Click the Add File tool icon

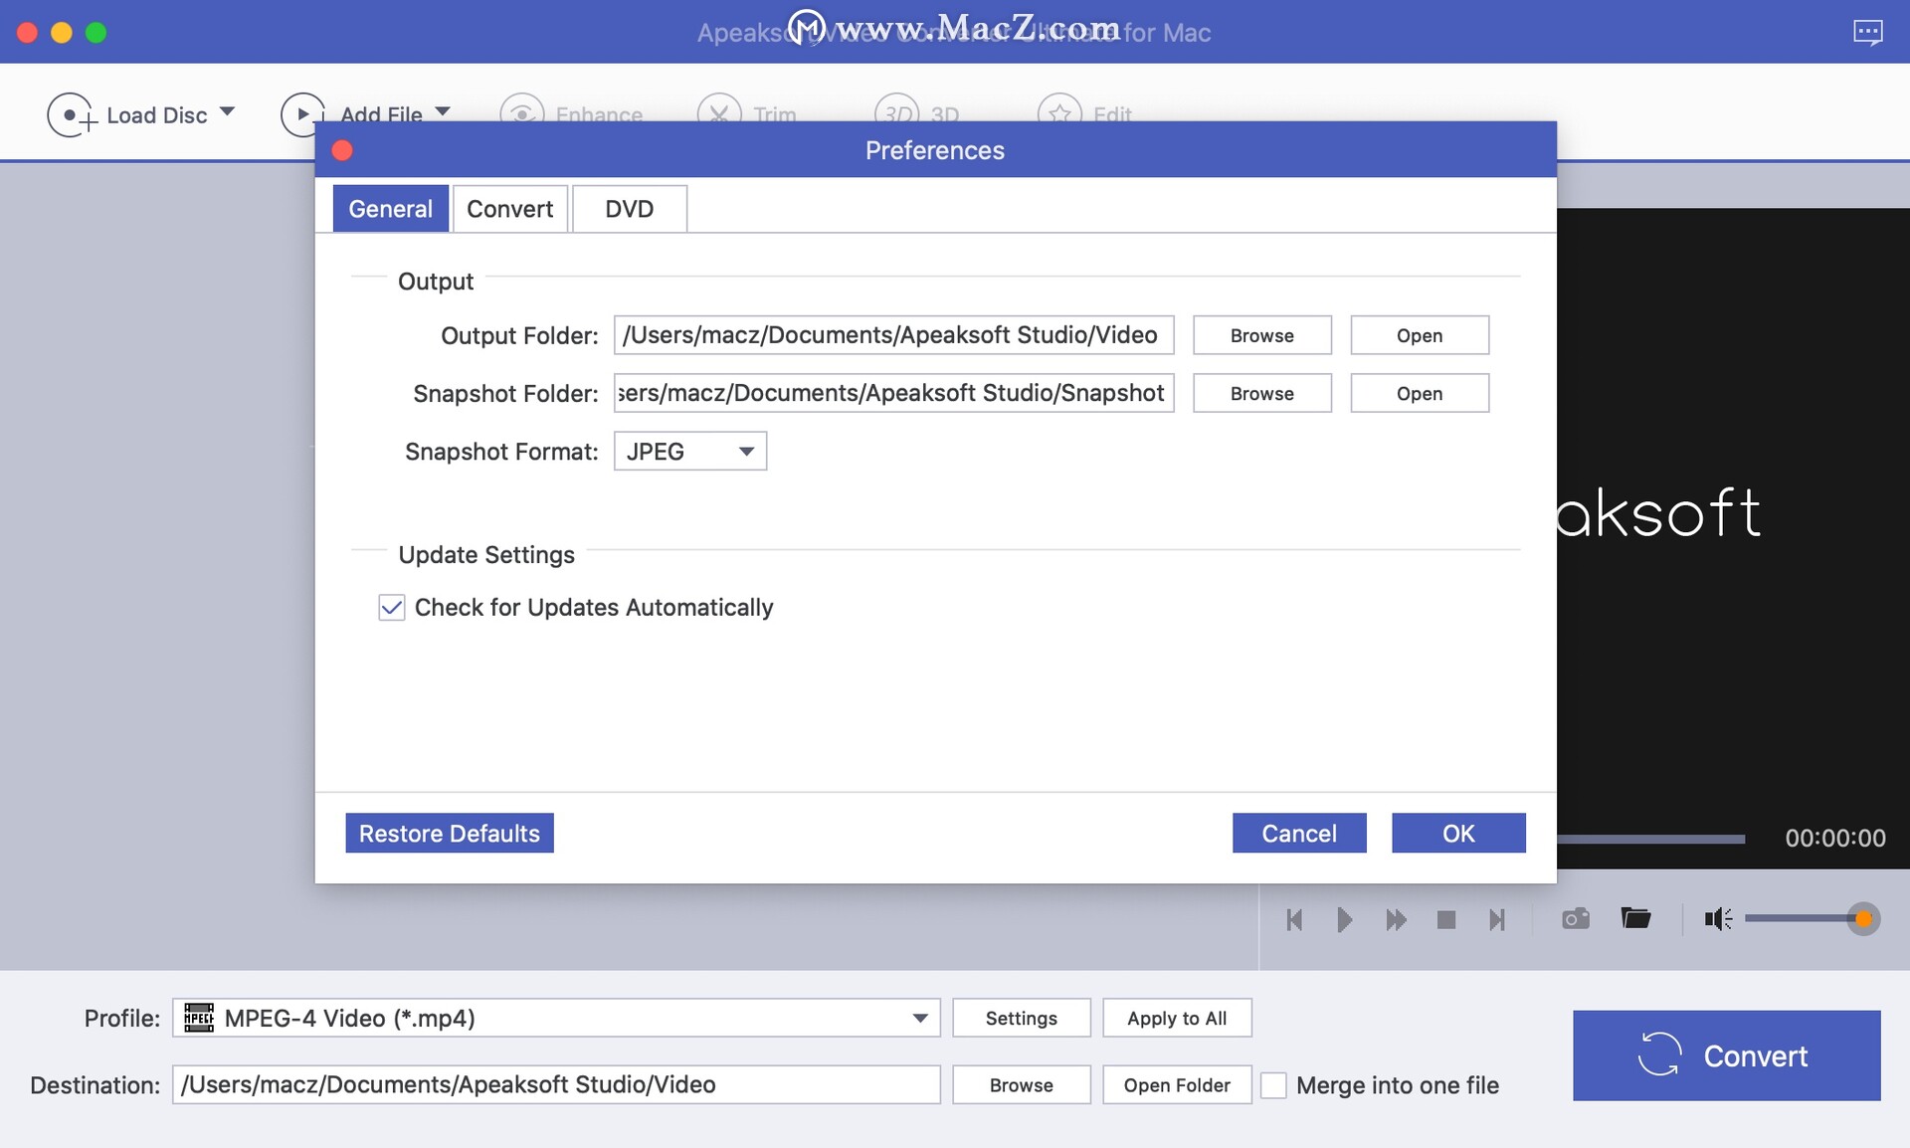(x=301, y=112)
